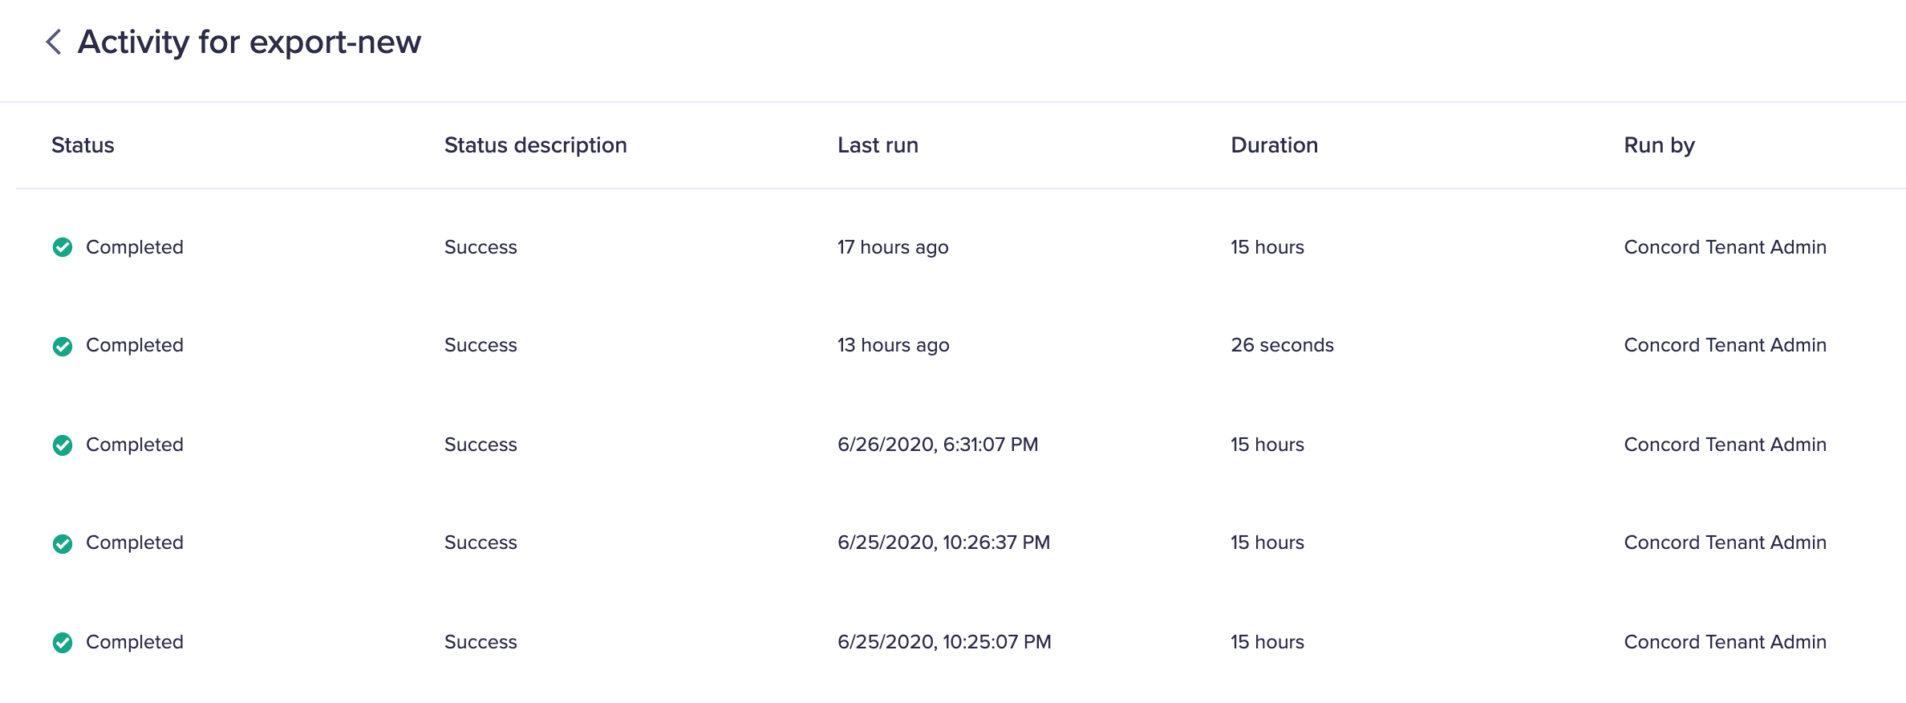Click the checkmark icon on the last row
This screenshot has height=703, width=1906.
pos(64,642)
